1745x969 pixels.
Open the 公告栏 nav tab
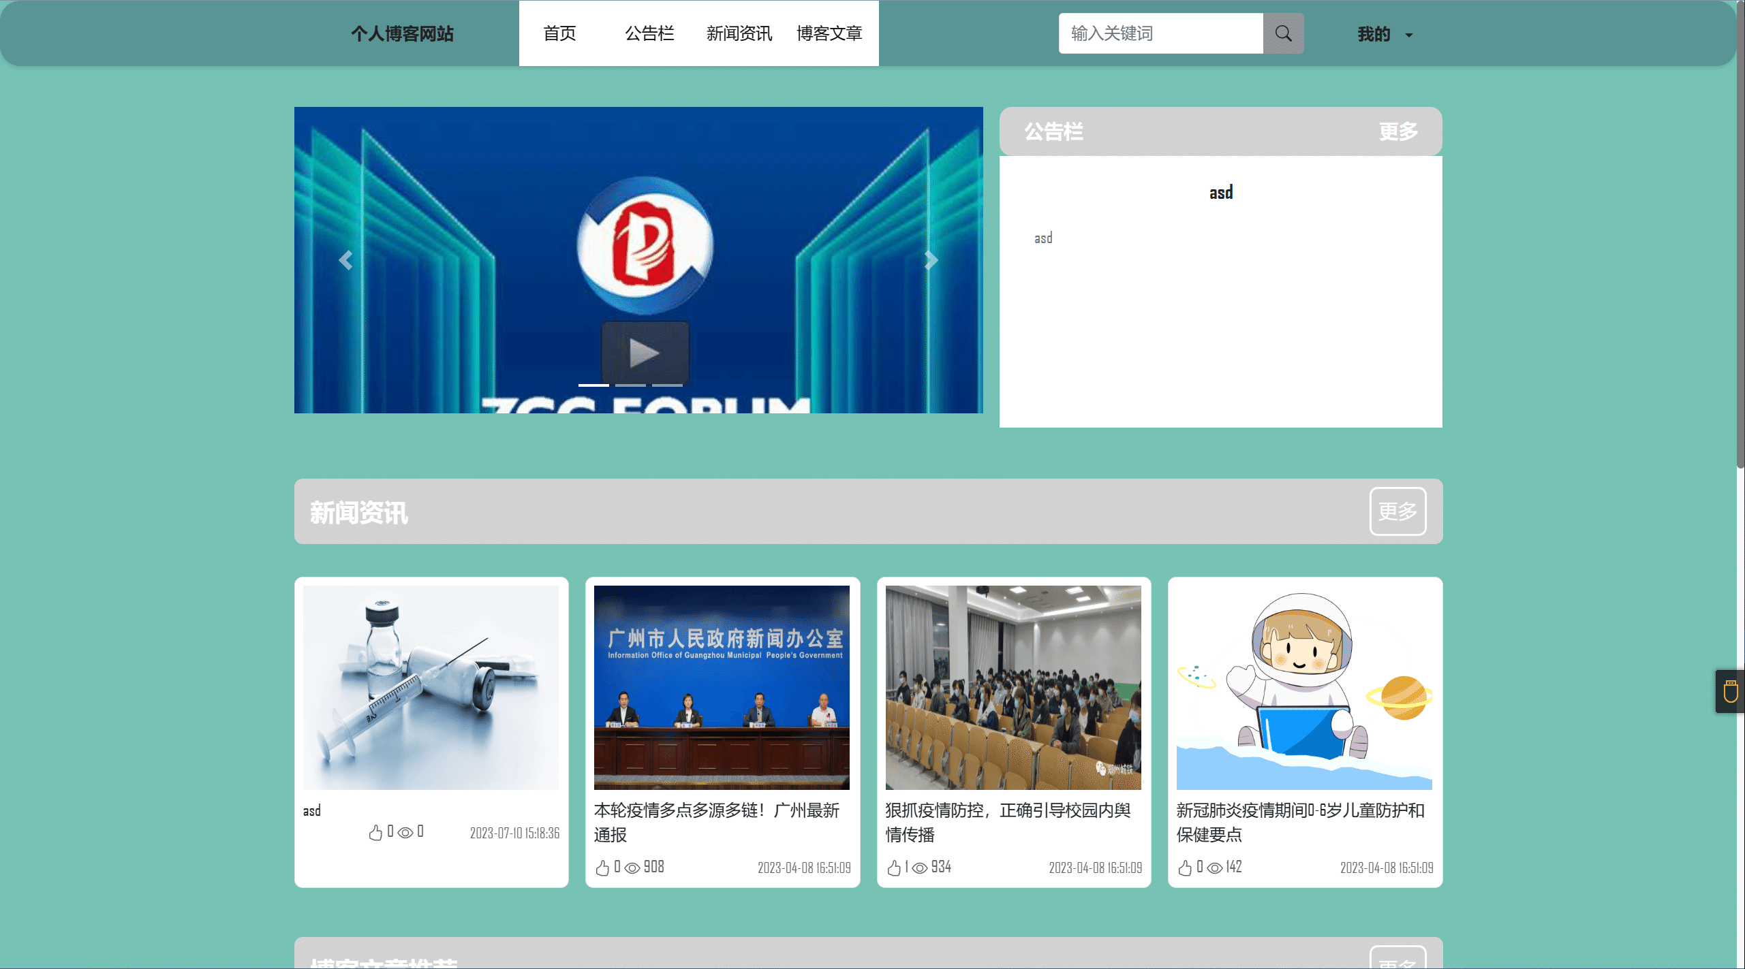649,33
